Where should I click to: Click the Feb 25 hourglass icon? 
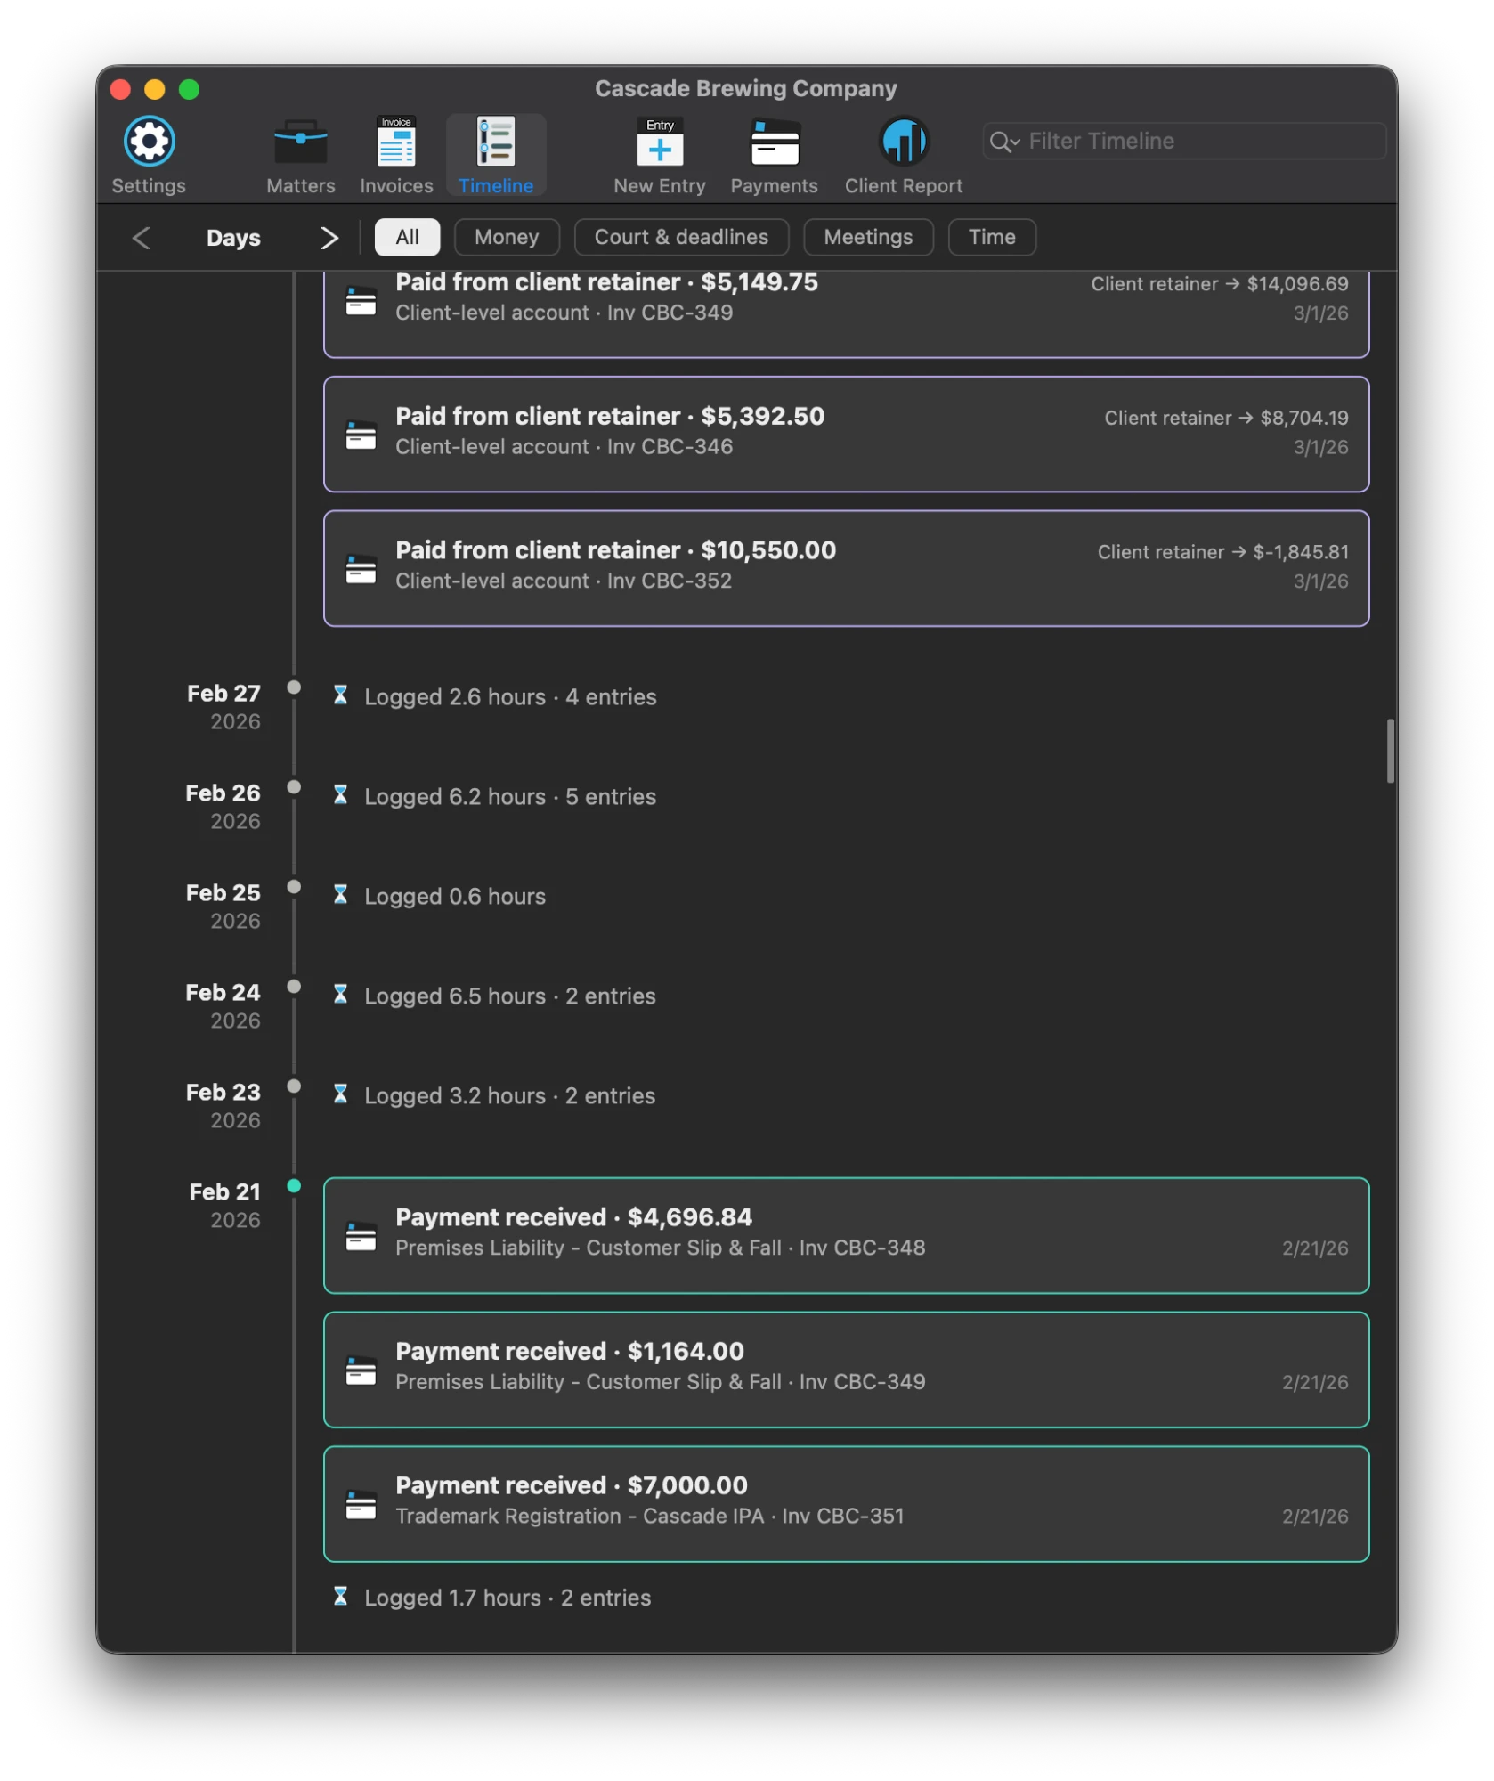(340, 895)
